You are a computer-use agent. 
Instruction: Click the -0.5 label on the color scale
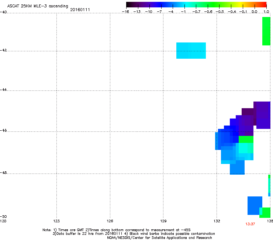220,12
